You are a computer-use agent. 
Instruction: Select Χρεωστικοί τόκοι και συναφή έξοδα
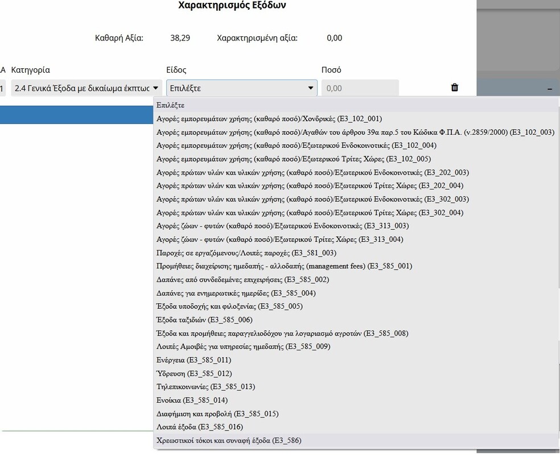pyautogui.click(x=228, y=440)
